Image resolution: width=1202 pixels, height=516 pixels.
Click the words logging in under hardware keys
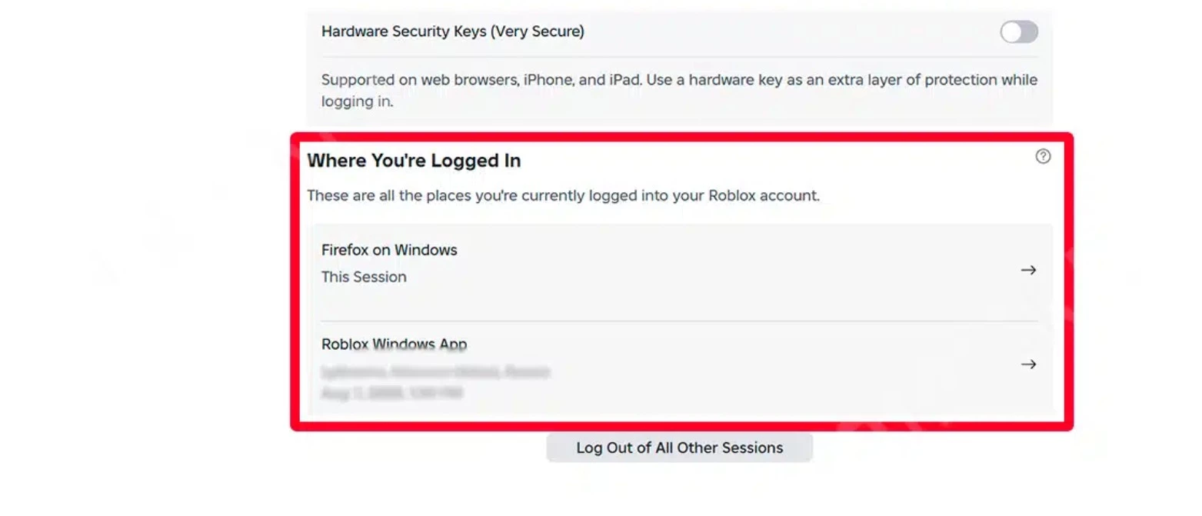(x=357, y=102)
